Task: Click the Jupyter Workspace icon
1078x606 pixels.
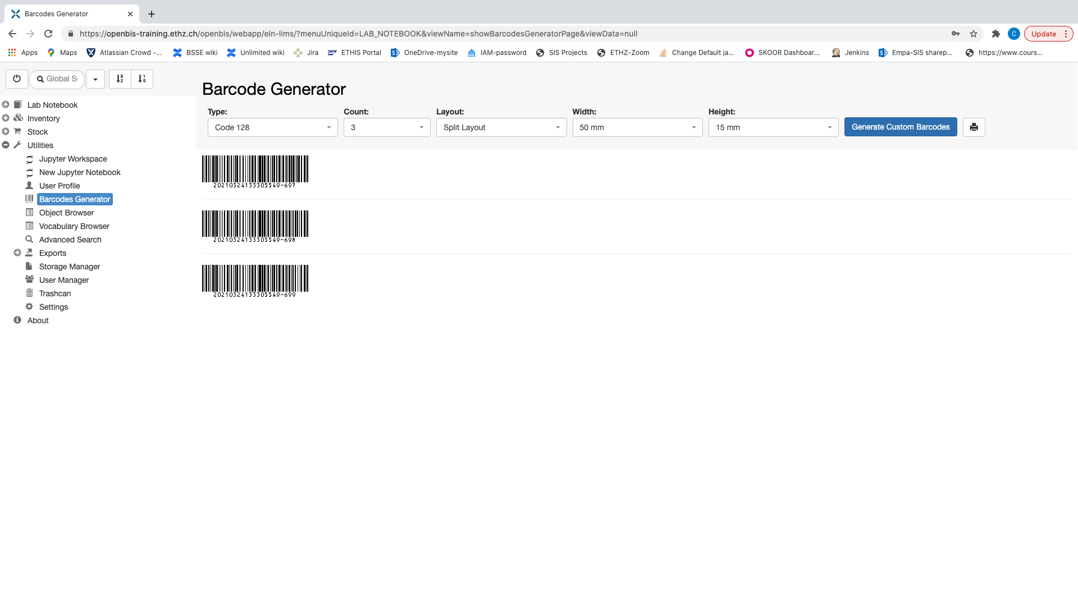Action: click(x=30, y=159)
